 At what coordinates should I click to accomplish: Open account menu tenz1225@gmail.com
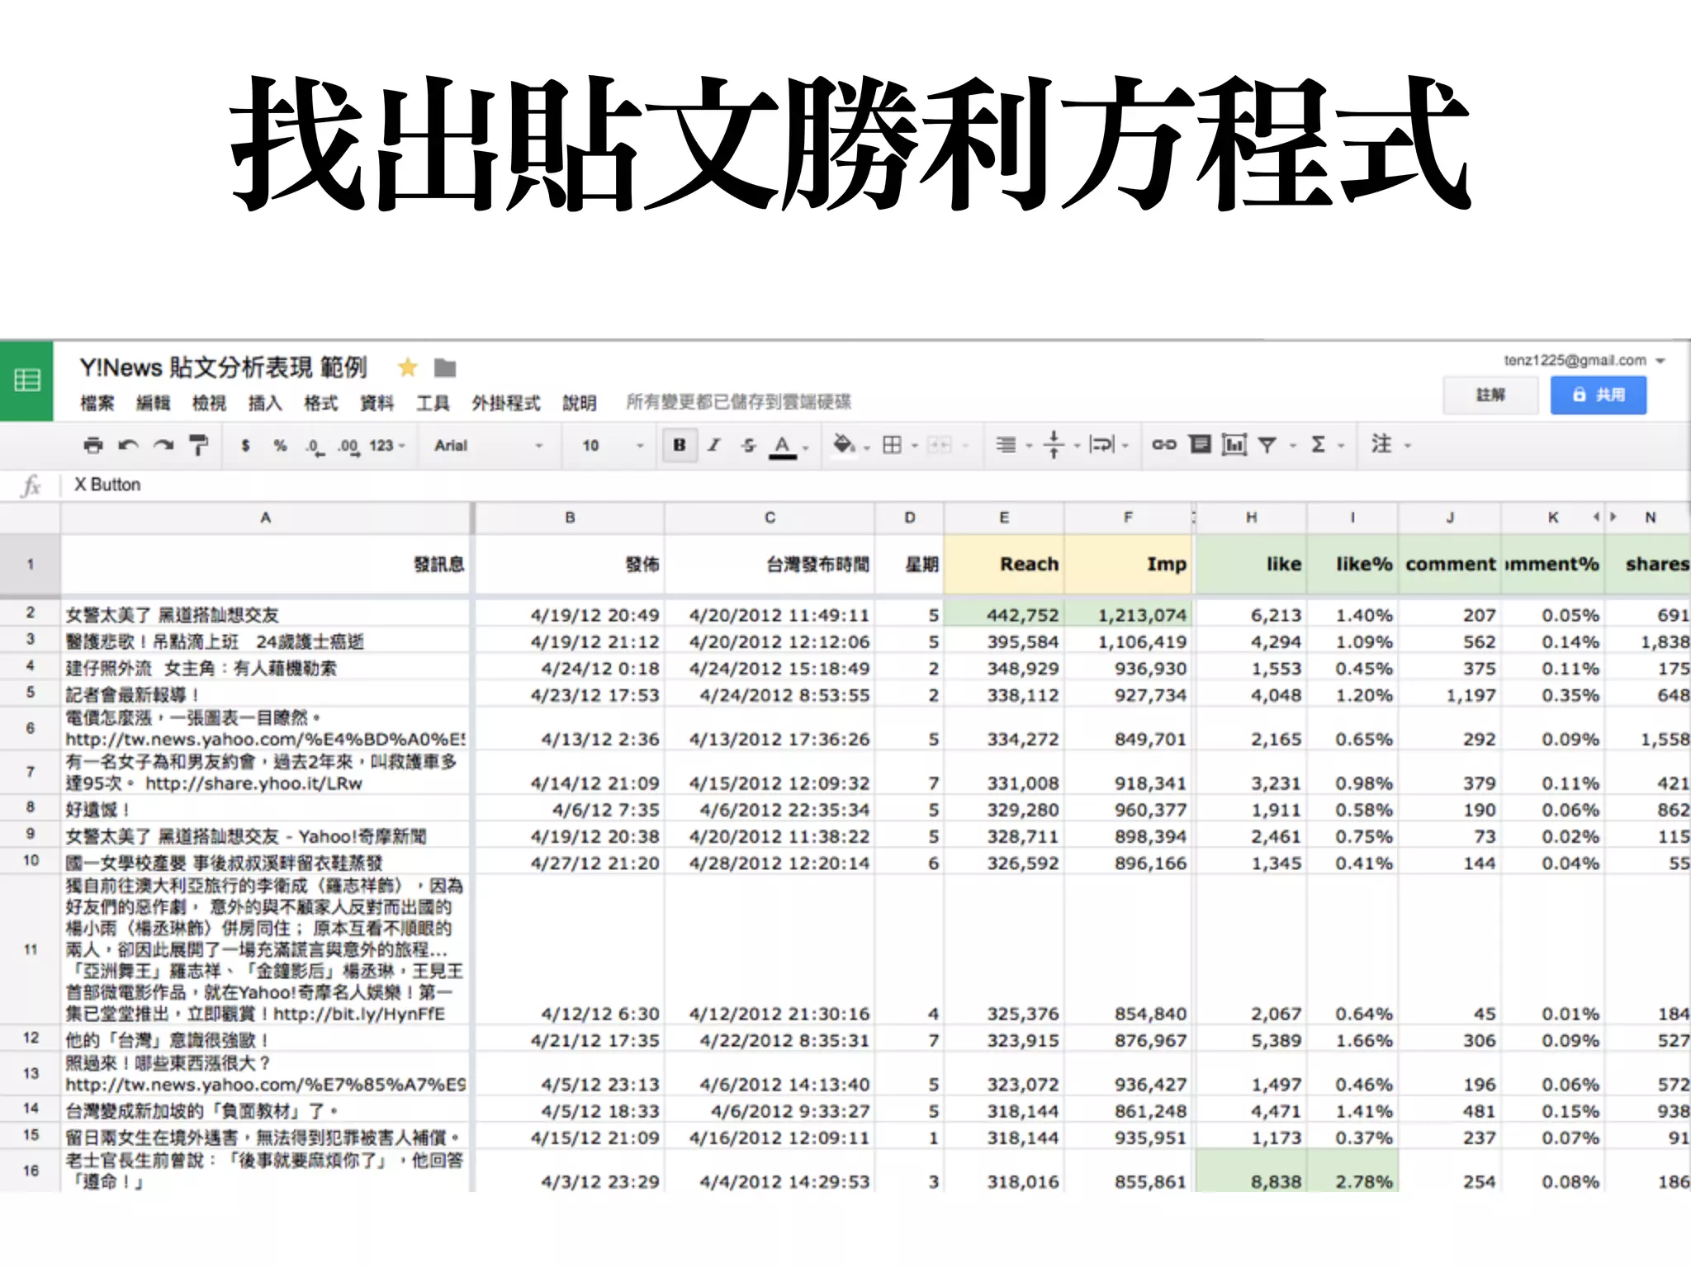(1584, 360)
